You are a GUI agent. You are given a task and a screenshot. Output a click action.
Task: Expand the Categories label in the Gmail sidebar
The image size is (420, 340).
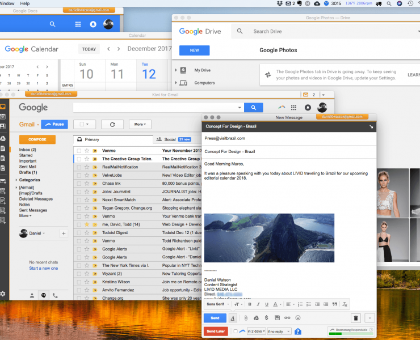point(15,180)
